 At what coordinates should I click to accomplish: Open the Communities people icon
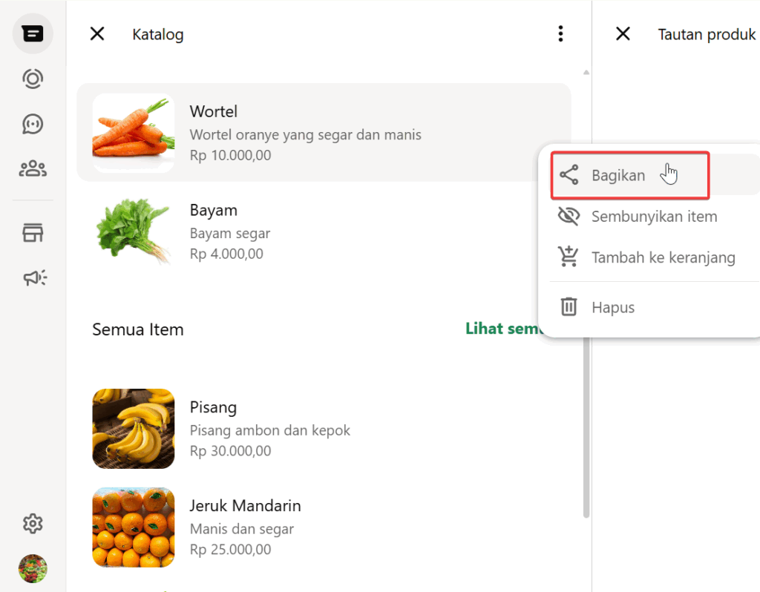(x=33, y=169)
